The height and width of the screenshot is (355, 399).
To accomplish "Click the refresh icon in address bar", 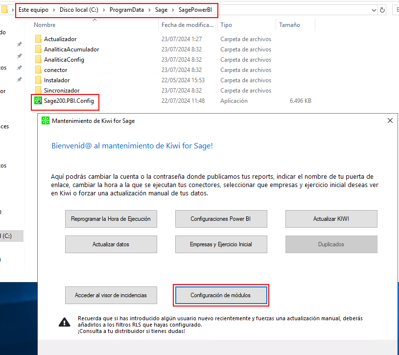I will (x=382, y=10).
